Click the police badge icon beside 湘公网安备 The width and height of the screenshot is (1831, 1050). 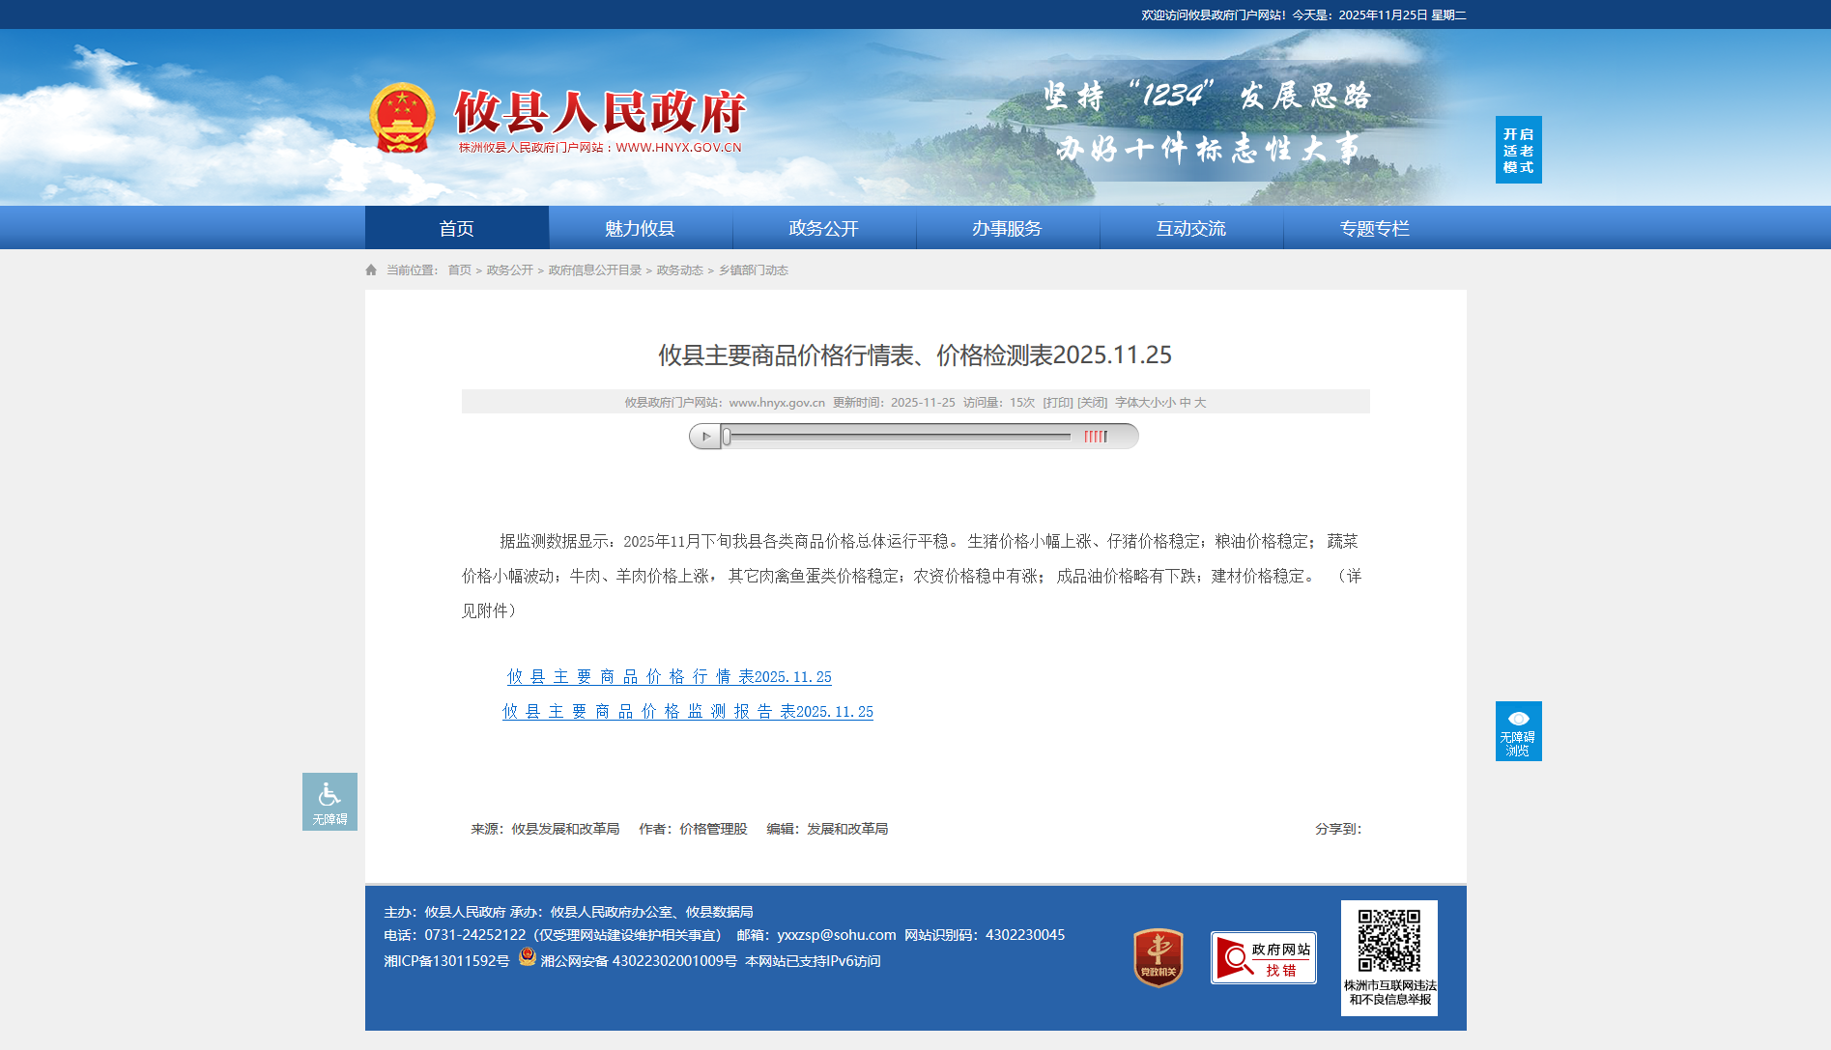click(x=527, y=957)
